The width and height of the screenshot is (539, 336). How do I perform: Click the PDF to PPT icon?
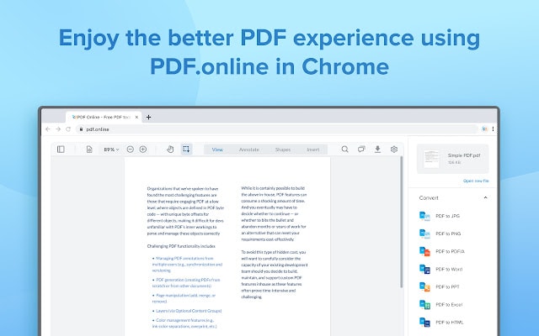coord(424,286)
